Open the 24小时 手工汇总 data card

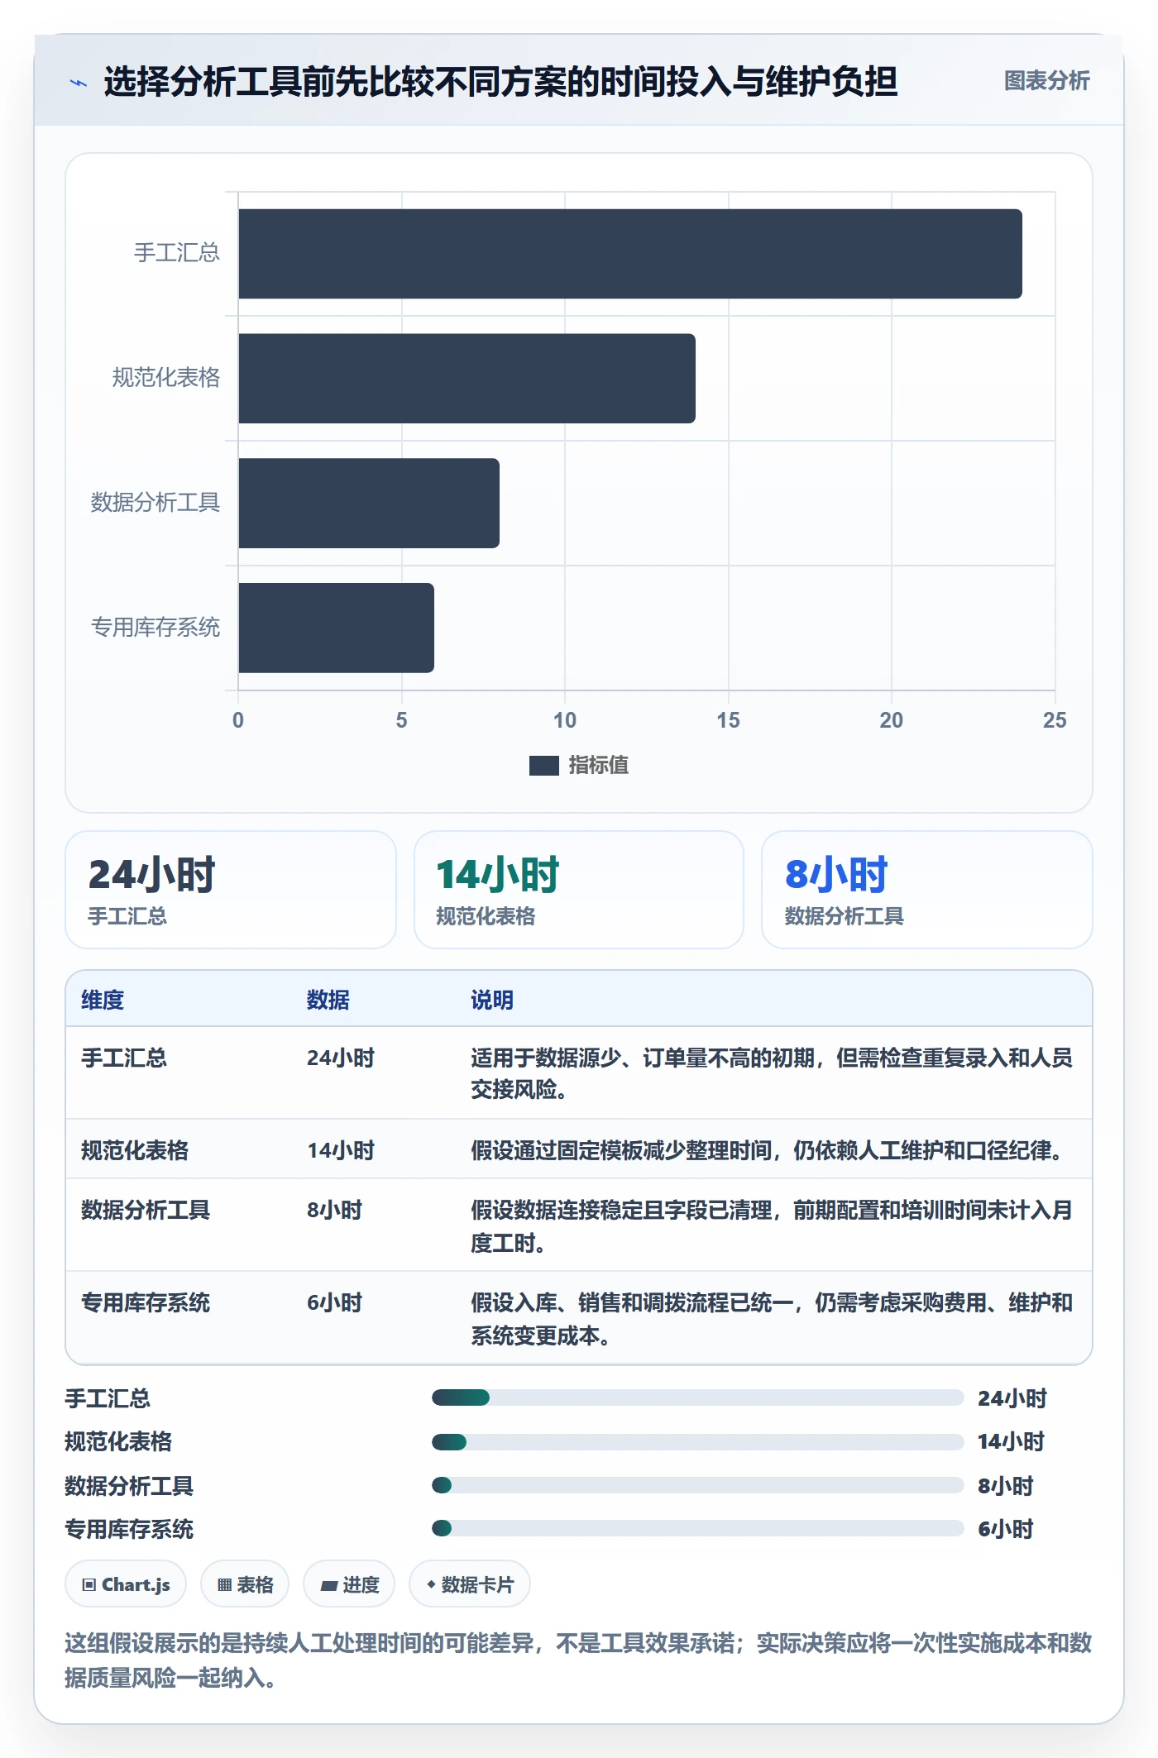(231, 890)
